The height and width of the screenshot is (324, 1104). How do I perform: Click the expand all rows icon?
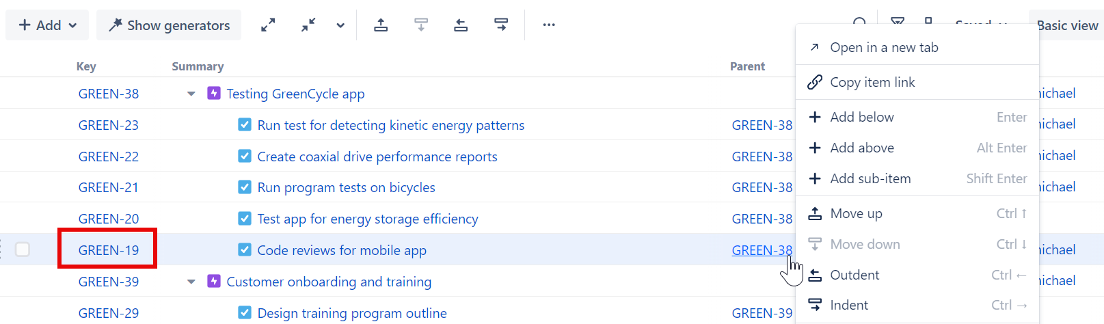click(268, 25)
